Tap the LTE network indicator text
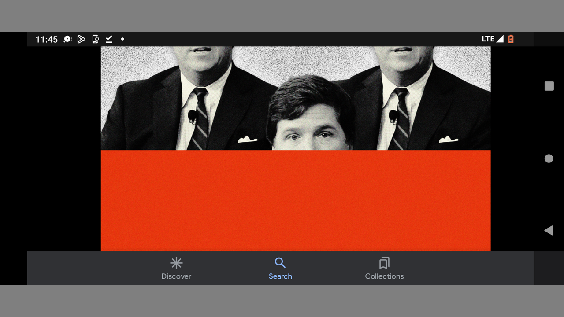 pyautogui.click(x=488, y=39)
